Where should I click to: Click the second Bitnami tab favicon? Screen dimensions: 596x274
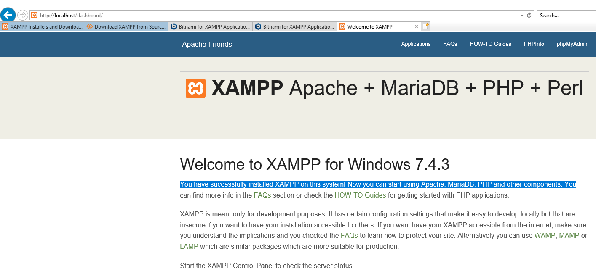pyautogui.click(x=258, y=26)
